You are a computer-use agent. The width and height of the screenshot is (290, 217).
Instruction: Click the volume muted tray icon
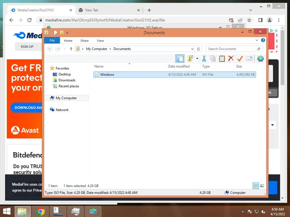coord(263,211)
